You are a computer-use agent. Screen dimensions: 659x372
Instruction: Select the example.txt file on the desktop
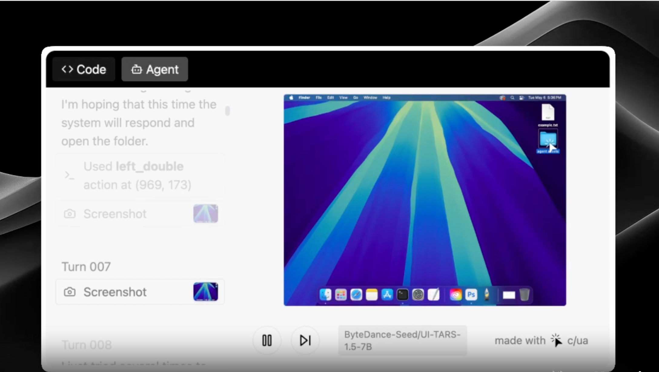(548, 115)
